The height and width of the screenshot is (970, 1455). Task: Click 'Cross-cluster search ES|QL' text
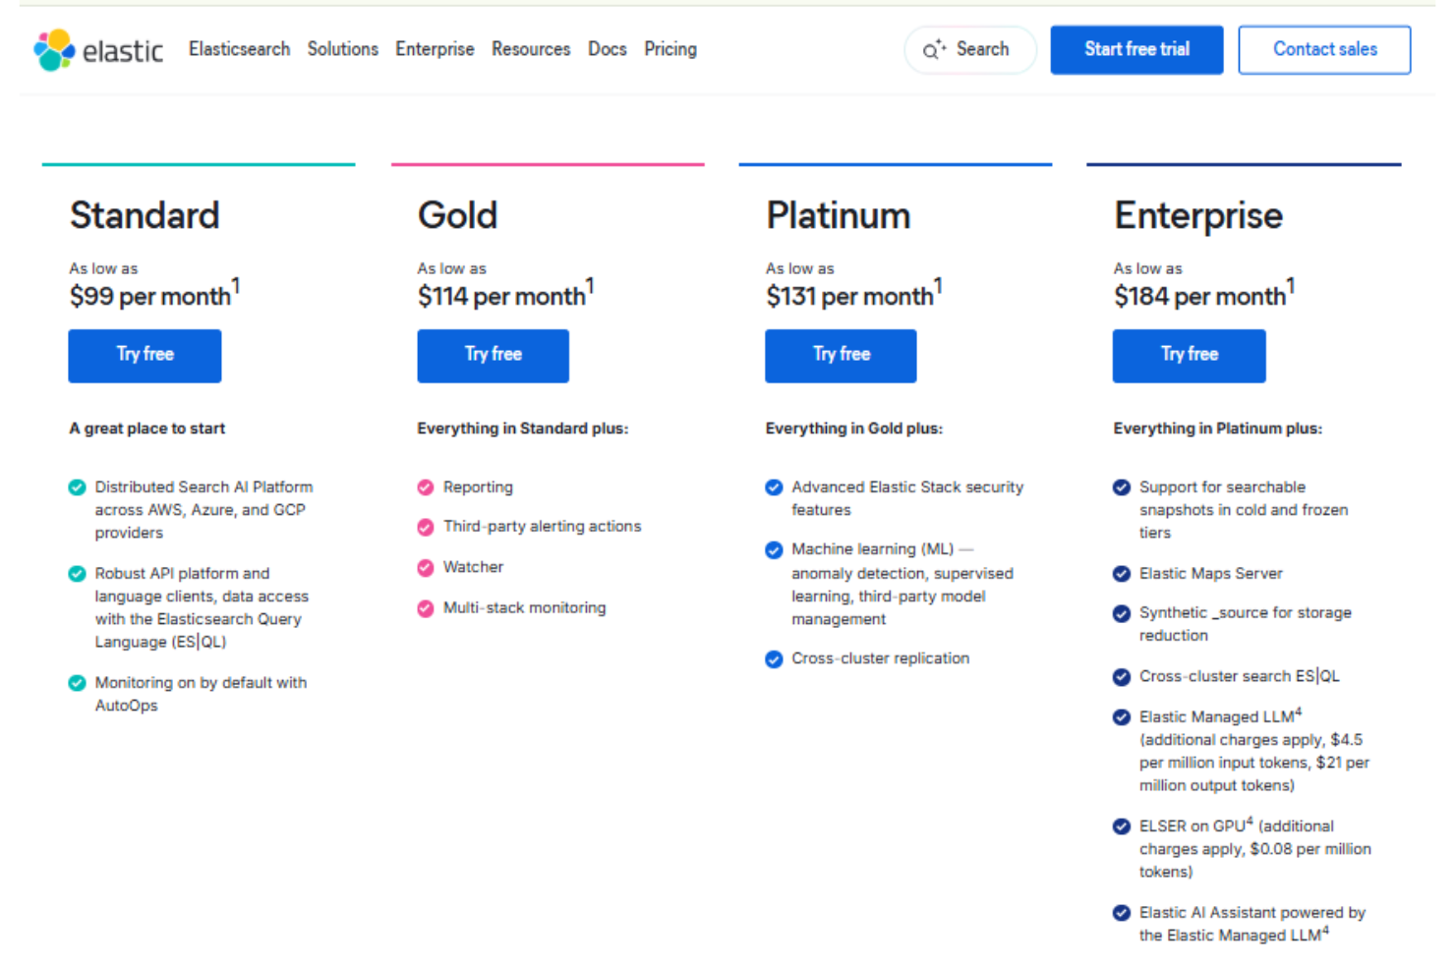[x=1239, y=677]
